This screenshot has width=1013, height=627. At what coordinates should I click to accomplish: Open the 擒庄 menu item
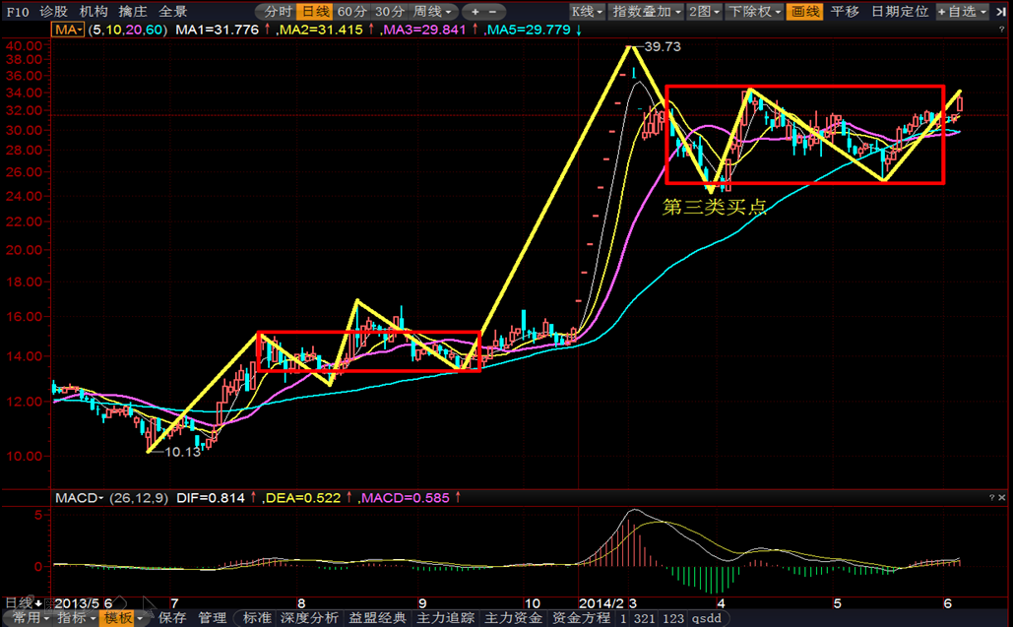(x=133, y=12)
